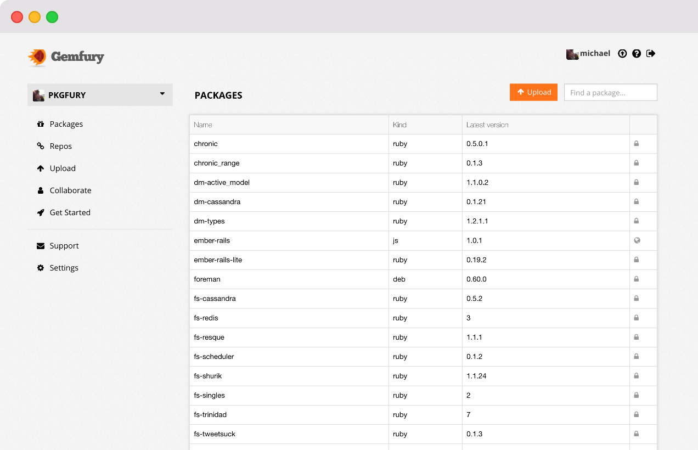Screen dimensions: 698x450
Task: Click version 1.1.24 of fs-shurik
Action: click(x=476, y=376)
